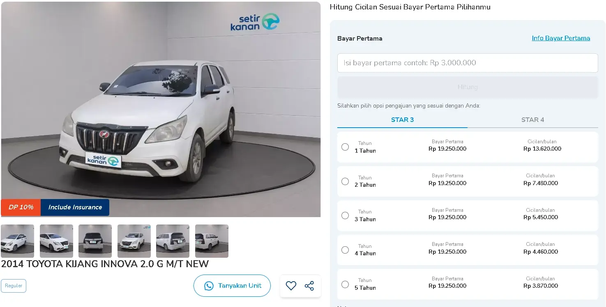Screen dimensions: 606x307
Task: Select the 2 Tahun installment option
Action: point(345,181)
